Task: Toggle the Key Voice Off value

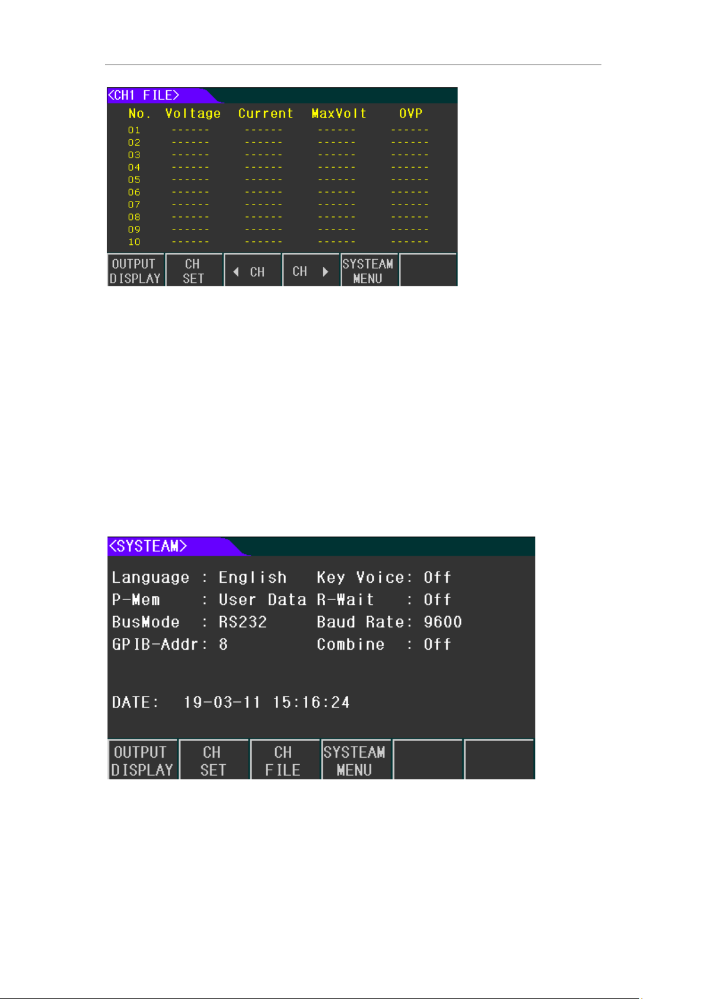Action: (437, 577)
